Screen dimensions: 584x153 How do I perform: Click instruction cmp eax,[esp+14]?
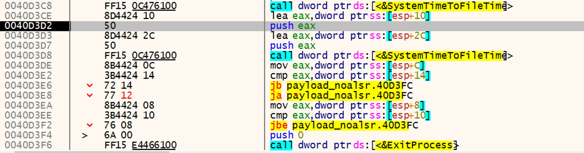[x=350, y=75]
